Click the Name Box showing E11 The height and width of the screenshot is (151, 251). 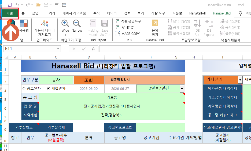click(30, 49)
